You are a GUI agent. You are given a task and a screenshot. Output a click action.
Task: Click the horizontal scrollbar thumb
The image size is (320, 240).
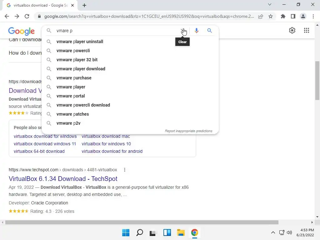(x=142, y=222)
